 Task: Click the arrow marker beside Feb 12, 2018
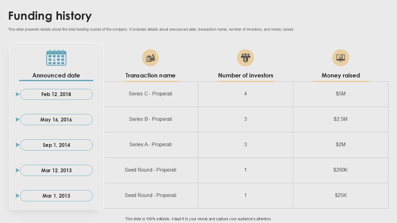click(x=17, y=94)
